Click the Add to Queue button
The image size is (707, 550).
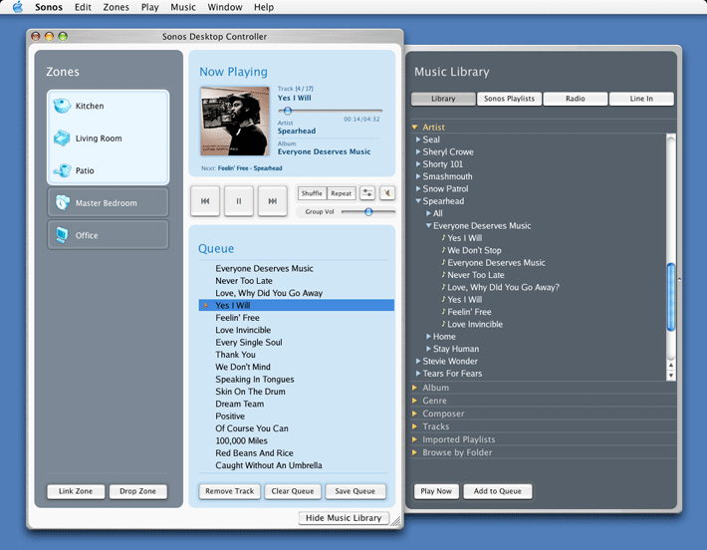497,491
